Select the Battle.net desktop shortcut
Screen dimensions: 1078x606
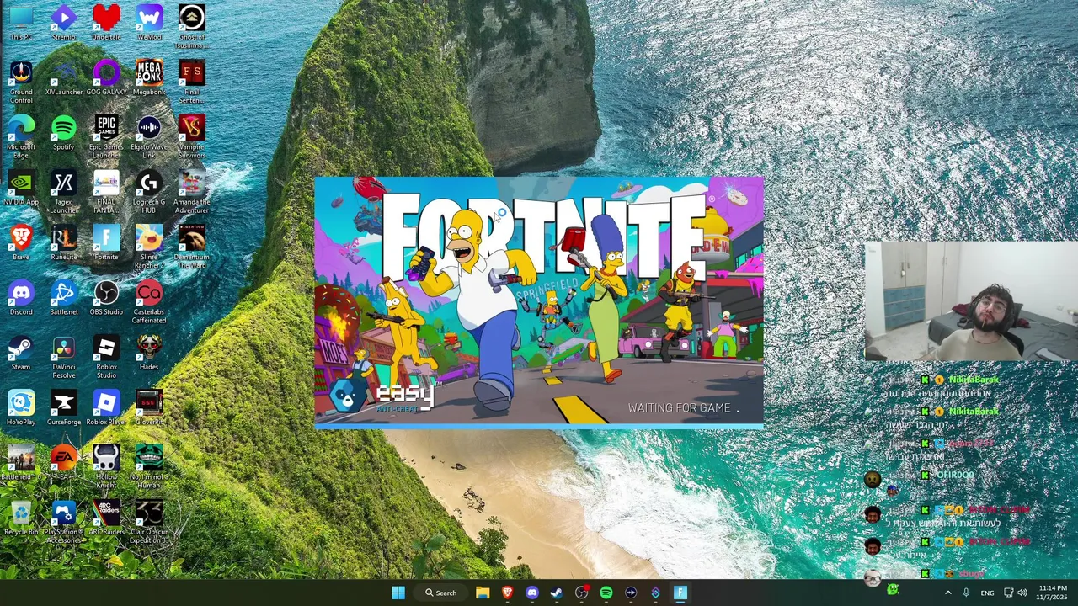pyautogui.click(x=63, y=298)
